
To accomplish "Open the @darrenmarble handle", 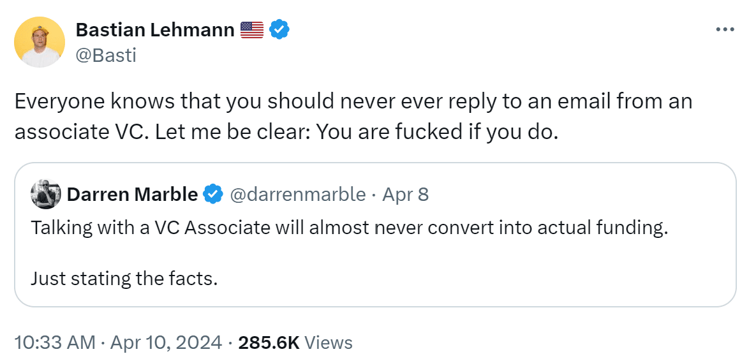I will click(x=297, y=195).
